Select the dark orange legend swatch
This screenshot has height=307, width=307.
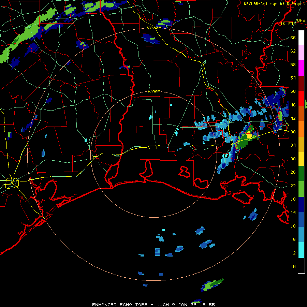(301, 113)
